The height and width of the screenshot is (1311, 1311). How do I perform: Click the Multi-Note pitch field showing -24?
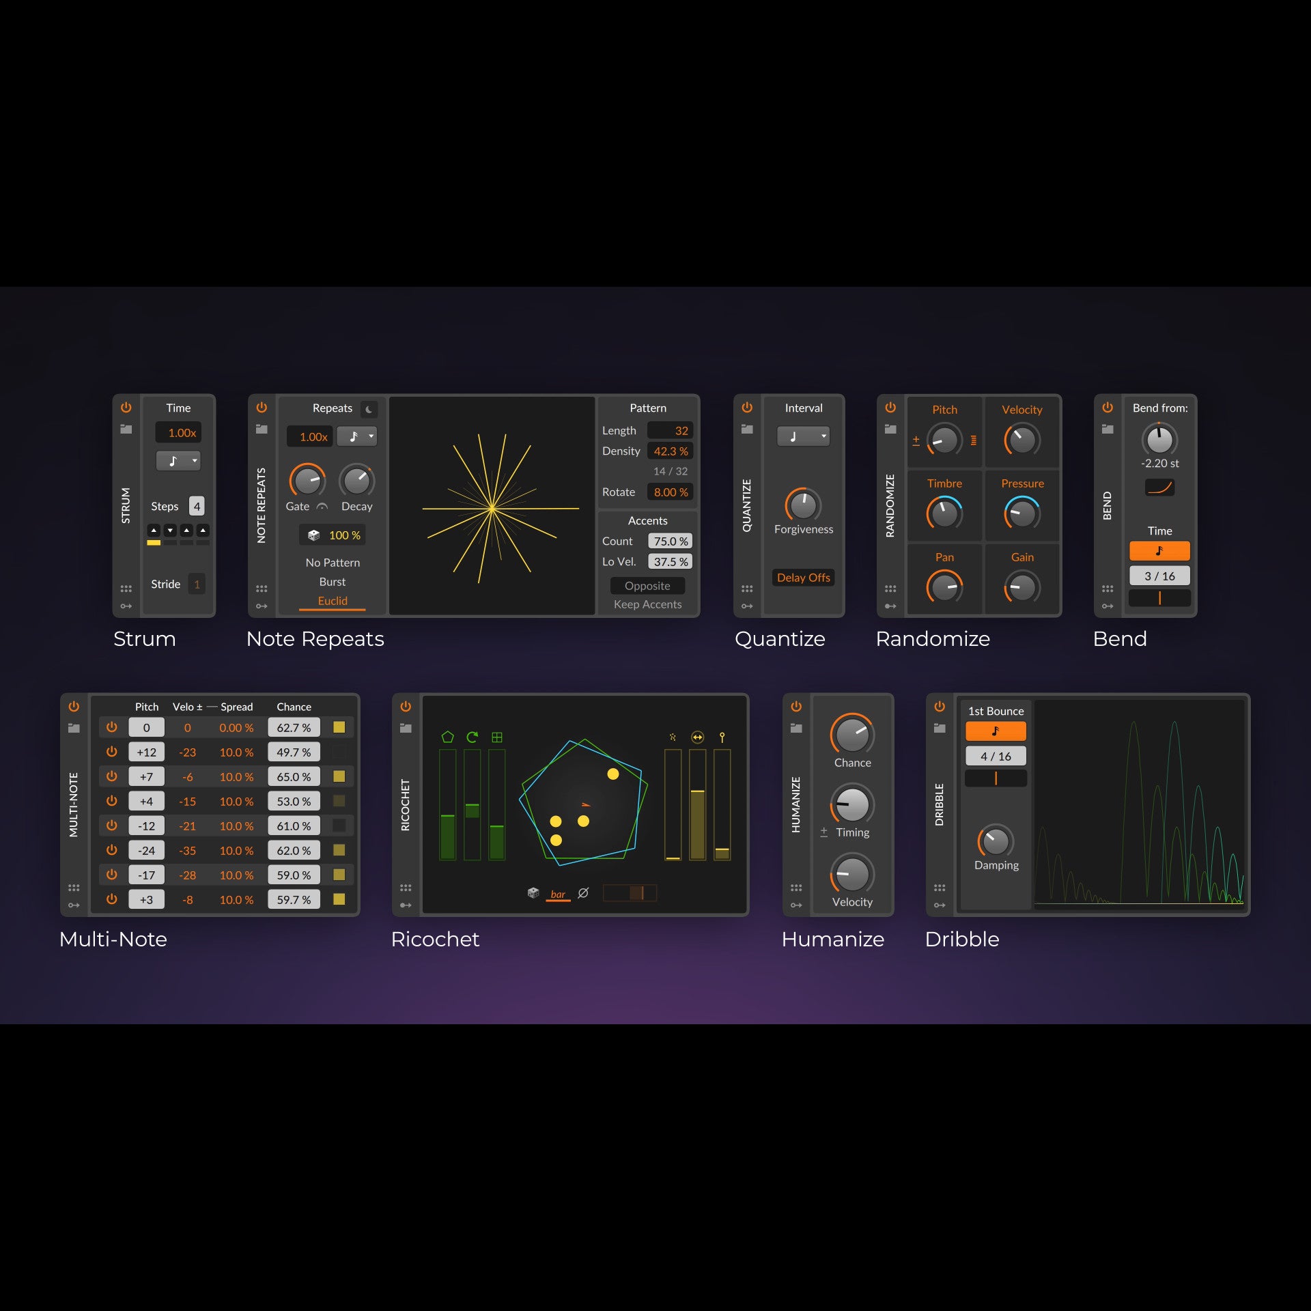coord(146,850)
